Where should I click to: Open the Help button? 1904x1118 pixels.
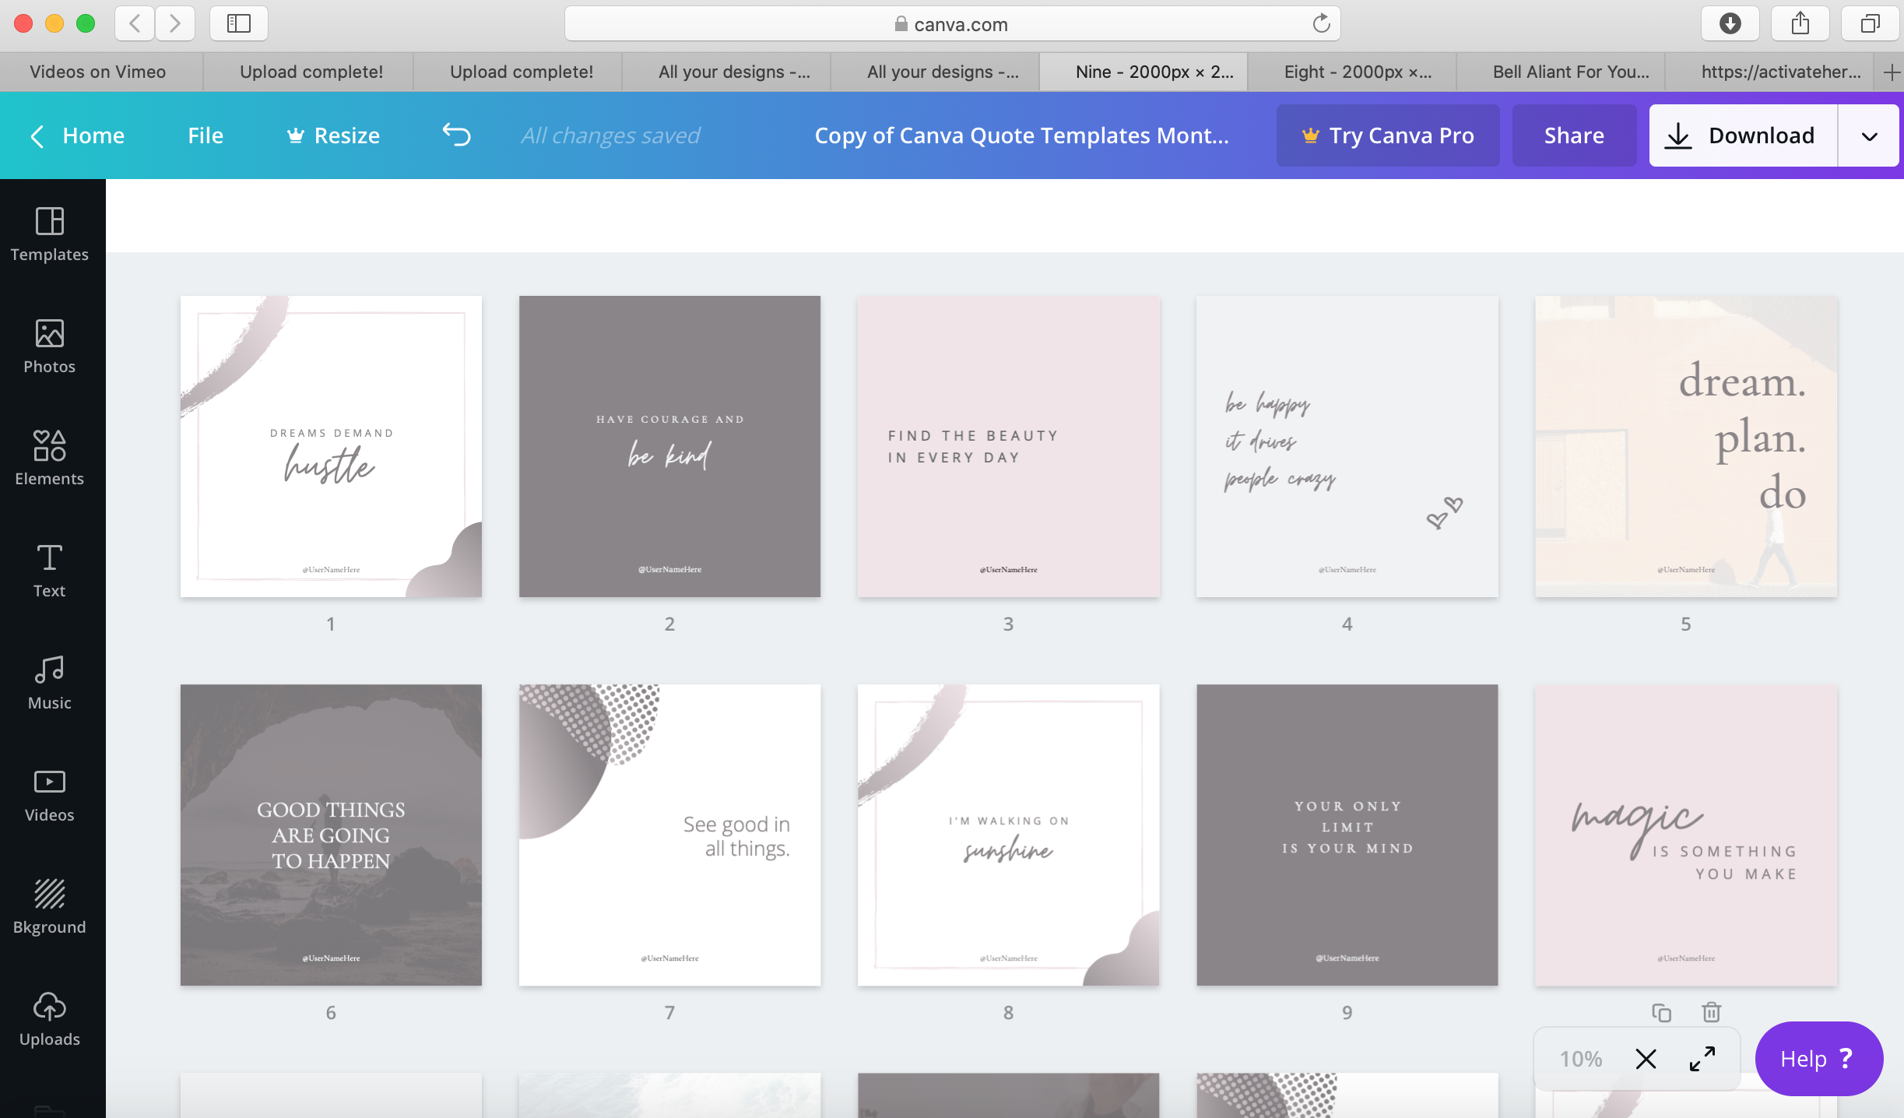1818,1059
